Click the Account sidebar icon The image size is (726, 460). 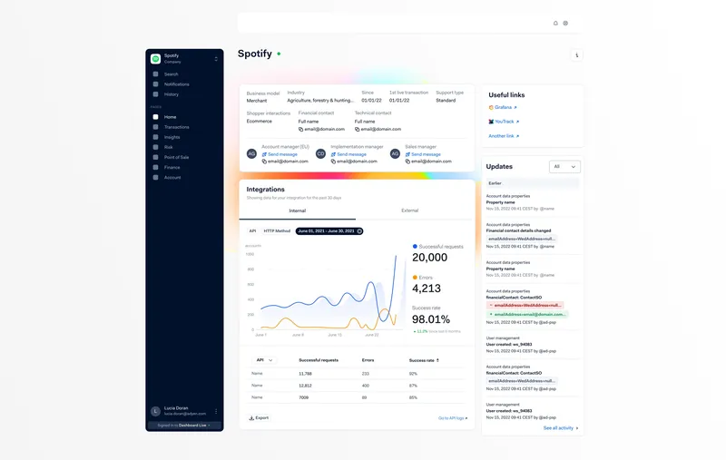[x=155, y=178]
